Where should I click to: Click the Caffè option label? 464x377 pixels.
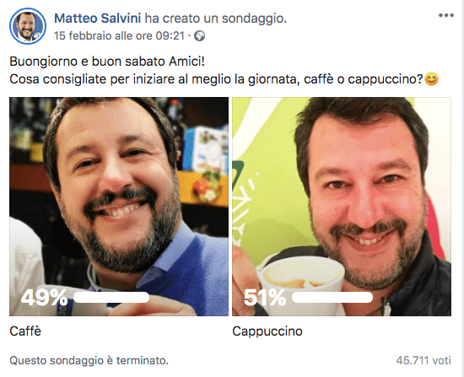click(25, 331)
